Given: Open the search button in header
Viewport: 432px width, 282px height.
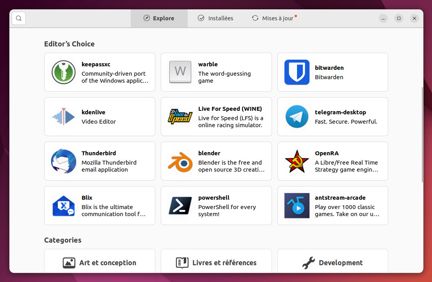Looking at the screenshot, I should [x=19, y=18].
